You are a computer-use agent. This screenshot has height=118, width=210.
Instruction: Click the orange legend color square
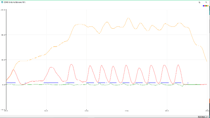click(208, 6)
